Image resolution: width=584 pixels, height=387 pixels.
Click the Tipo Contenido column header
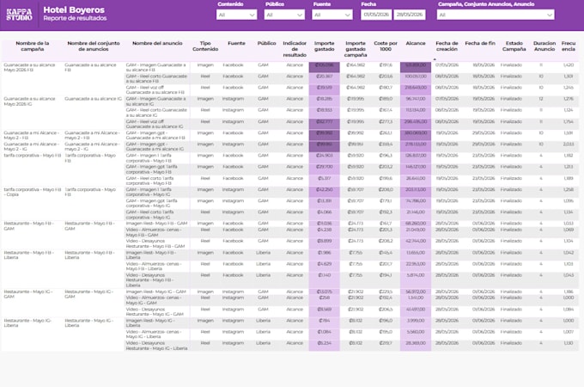pyautogui.click(x=205, y=46)
